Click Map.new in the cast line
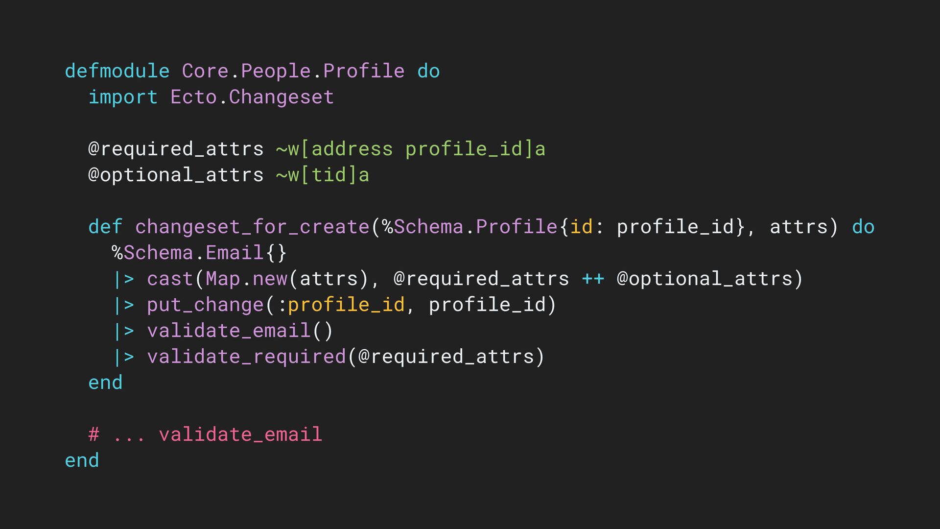Screen dimensions: 940x529 (246, 279)
